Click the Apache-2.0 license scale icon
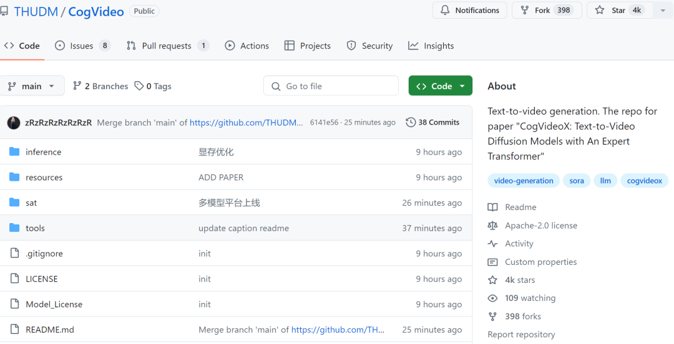The width and height of the screenshot is (674, 344). [492, 226]
